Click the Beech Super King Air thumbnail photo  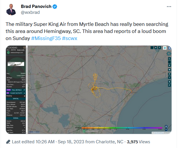pyautogui.click(x=16, y=64)
